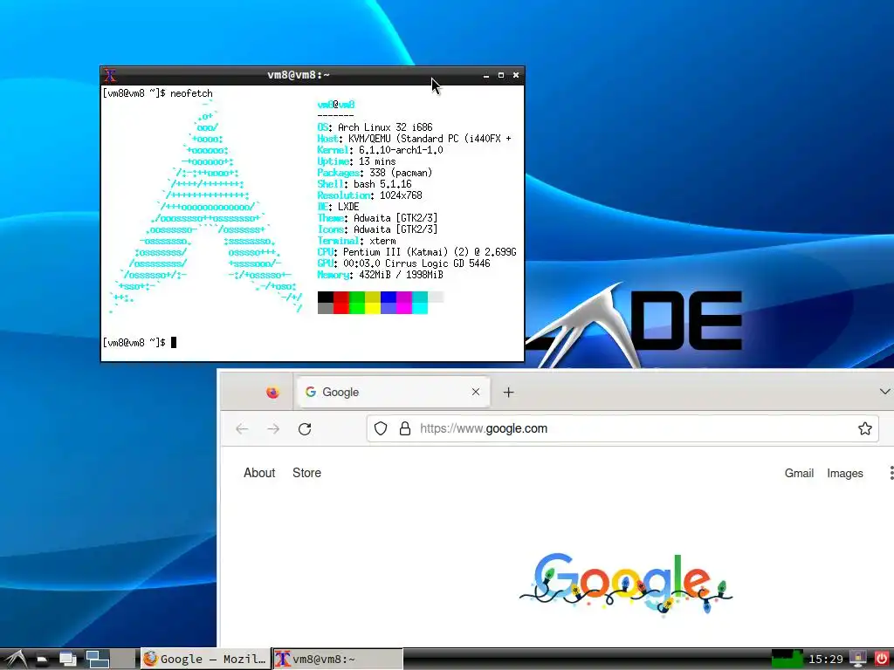
Task: Click the blue color block in neofetch
Action: pyautogui.click(x=389, y=303)
